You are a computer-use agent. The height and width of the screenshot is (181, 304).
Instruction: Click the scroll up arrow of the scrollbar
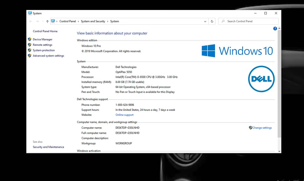279,28
